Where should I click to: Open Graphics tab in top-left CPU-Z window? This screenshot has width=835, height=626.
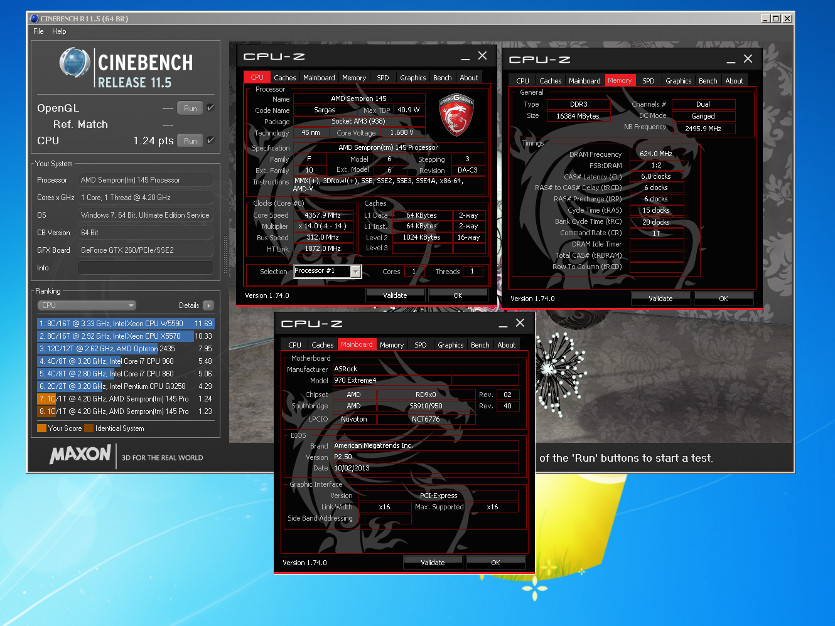[x=413, y=78]
